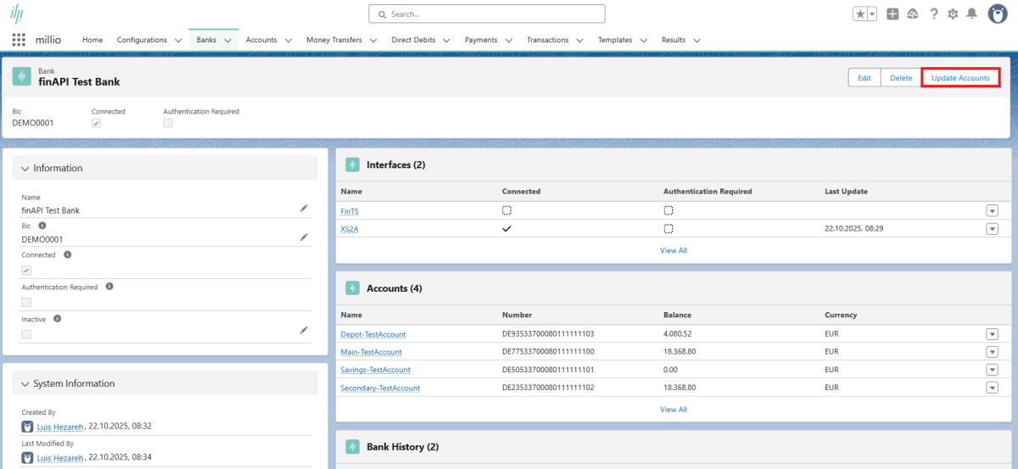Screen dimensions: 1018x469
Task: Click the user profile avatar
Action: pyautogui.click(x=998, y=14)
